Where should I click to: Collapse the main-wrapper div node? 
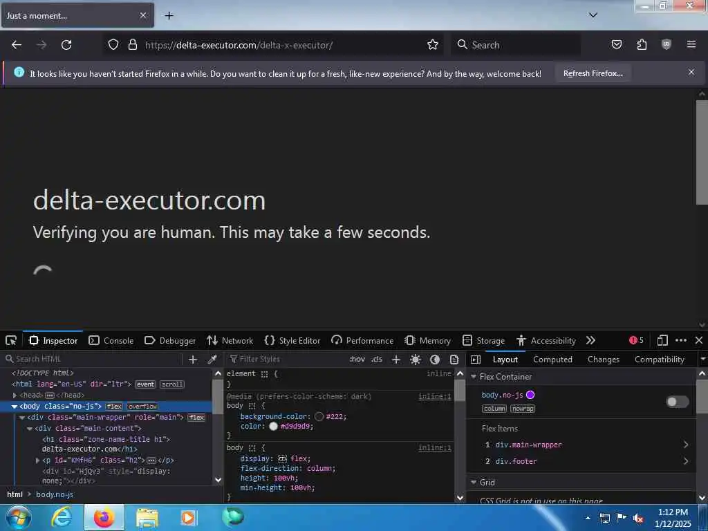click(x=21, y=417)
